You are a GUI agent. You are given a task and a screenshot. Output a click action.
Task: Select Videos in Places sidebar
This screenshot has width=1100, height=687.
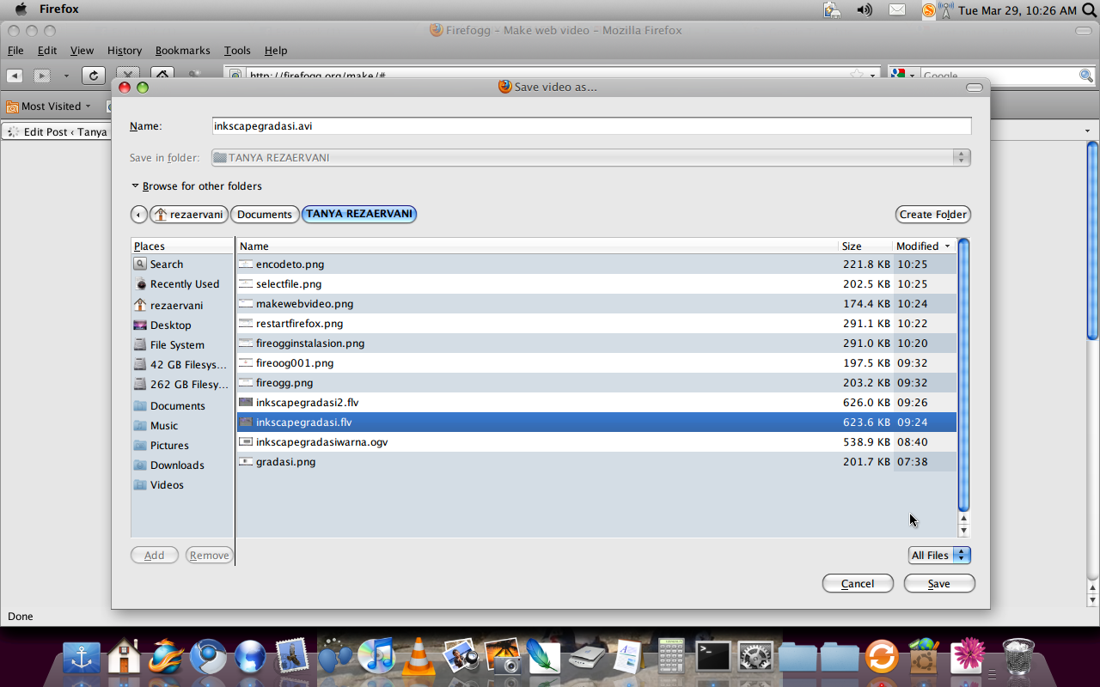(182, 485)
